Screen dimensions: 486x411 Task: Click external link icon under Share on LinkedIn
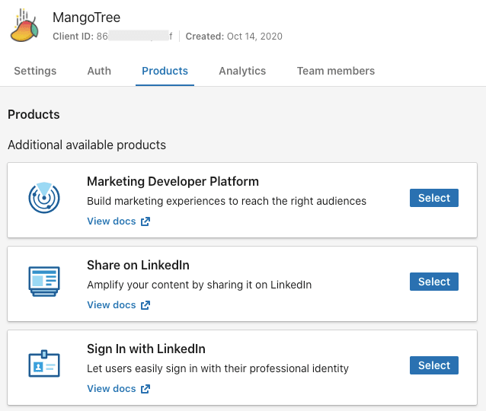[145, 305]
